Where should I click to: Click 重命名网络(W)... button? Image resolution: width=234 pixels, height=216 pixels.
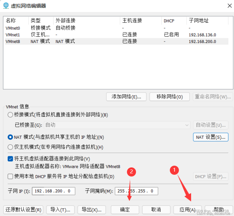tap(213, 97)
